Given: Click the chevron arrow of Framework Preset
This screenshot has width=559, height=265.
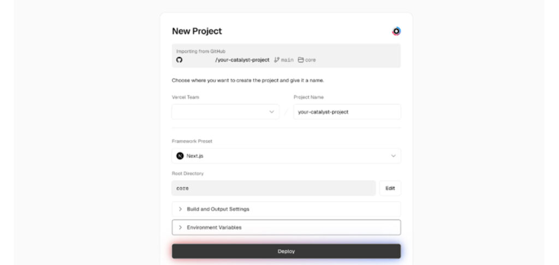Looking at the screenshot, I should [393, 156].
